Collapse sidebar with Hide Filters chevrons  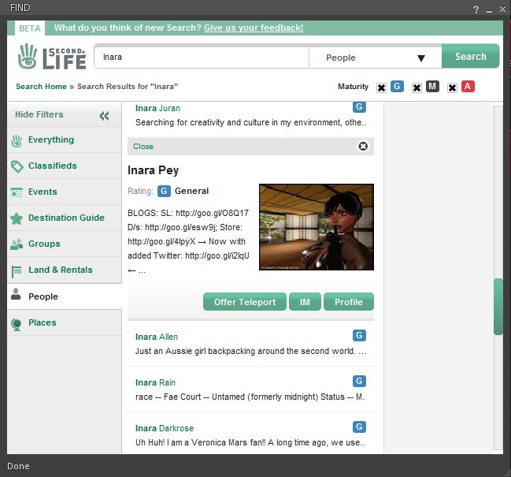(105, 115)
